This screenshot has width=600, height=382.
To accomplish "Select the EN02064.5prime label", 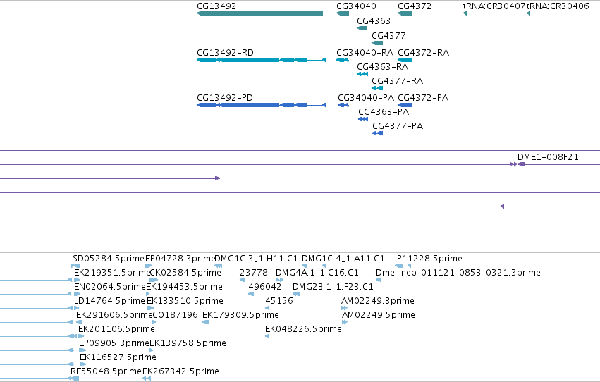I will point(110,287).
